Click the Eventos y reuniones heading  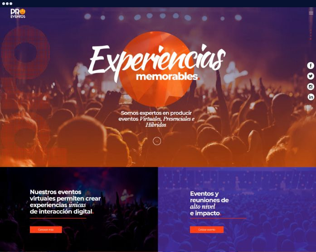[209, 203]
